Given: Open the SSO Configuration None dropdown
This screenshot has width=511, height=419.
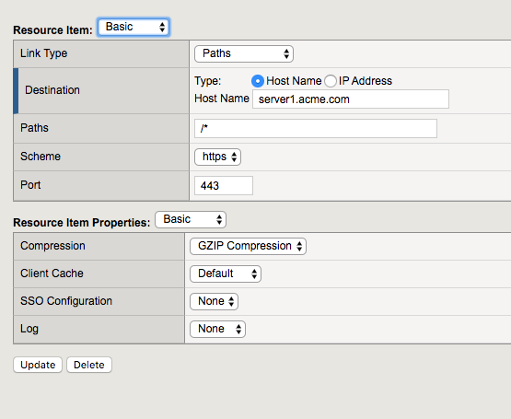Looking at the screenshot, I should click(215, 301).
